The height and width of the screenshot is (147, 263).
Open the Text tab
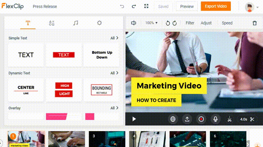pos(28,23)
